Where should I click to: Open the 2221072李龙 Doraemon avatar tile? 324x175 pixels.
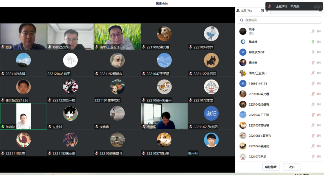211,87
